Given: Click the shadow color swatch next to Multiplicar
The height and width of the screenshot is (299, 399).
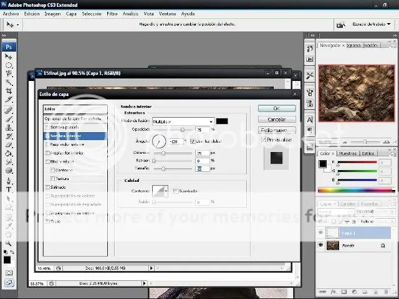Looking at the screenshot, I should coord(222,121).
